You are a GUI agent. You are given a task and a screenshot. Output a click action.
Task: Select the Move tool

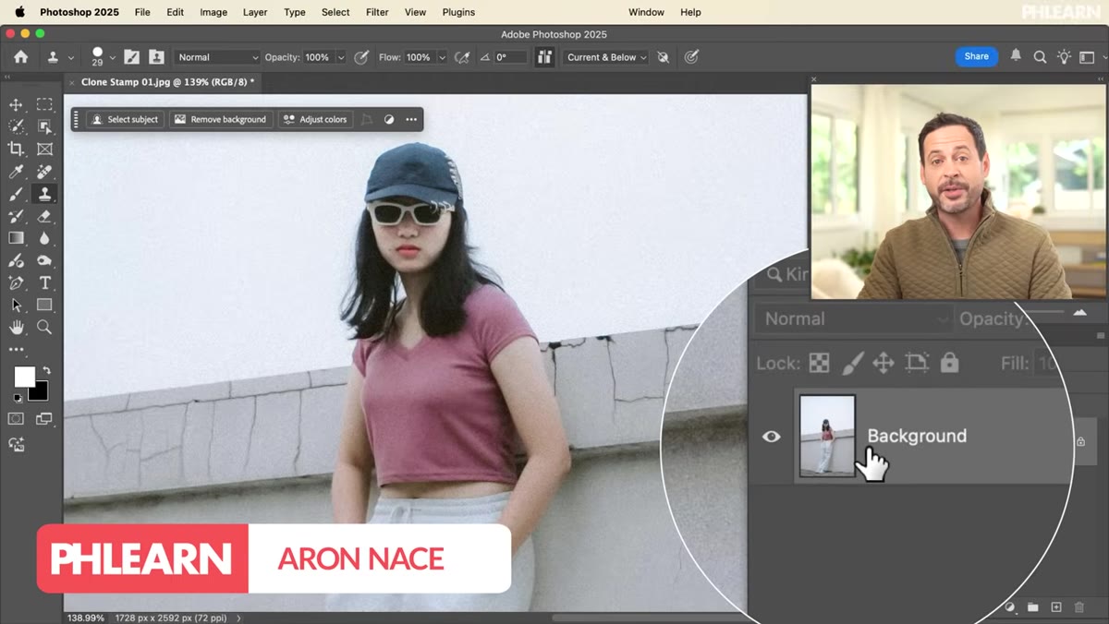point(16,104)
